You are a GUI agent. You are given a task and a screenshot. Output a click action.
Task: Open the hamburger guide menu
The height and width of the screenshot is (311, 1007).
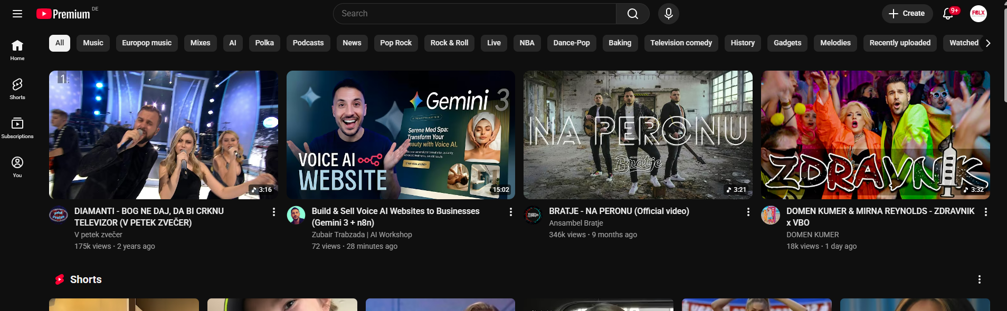(17, 14)
